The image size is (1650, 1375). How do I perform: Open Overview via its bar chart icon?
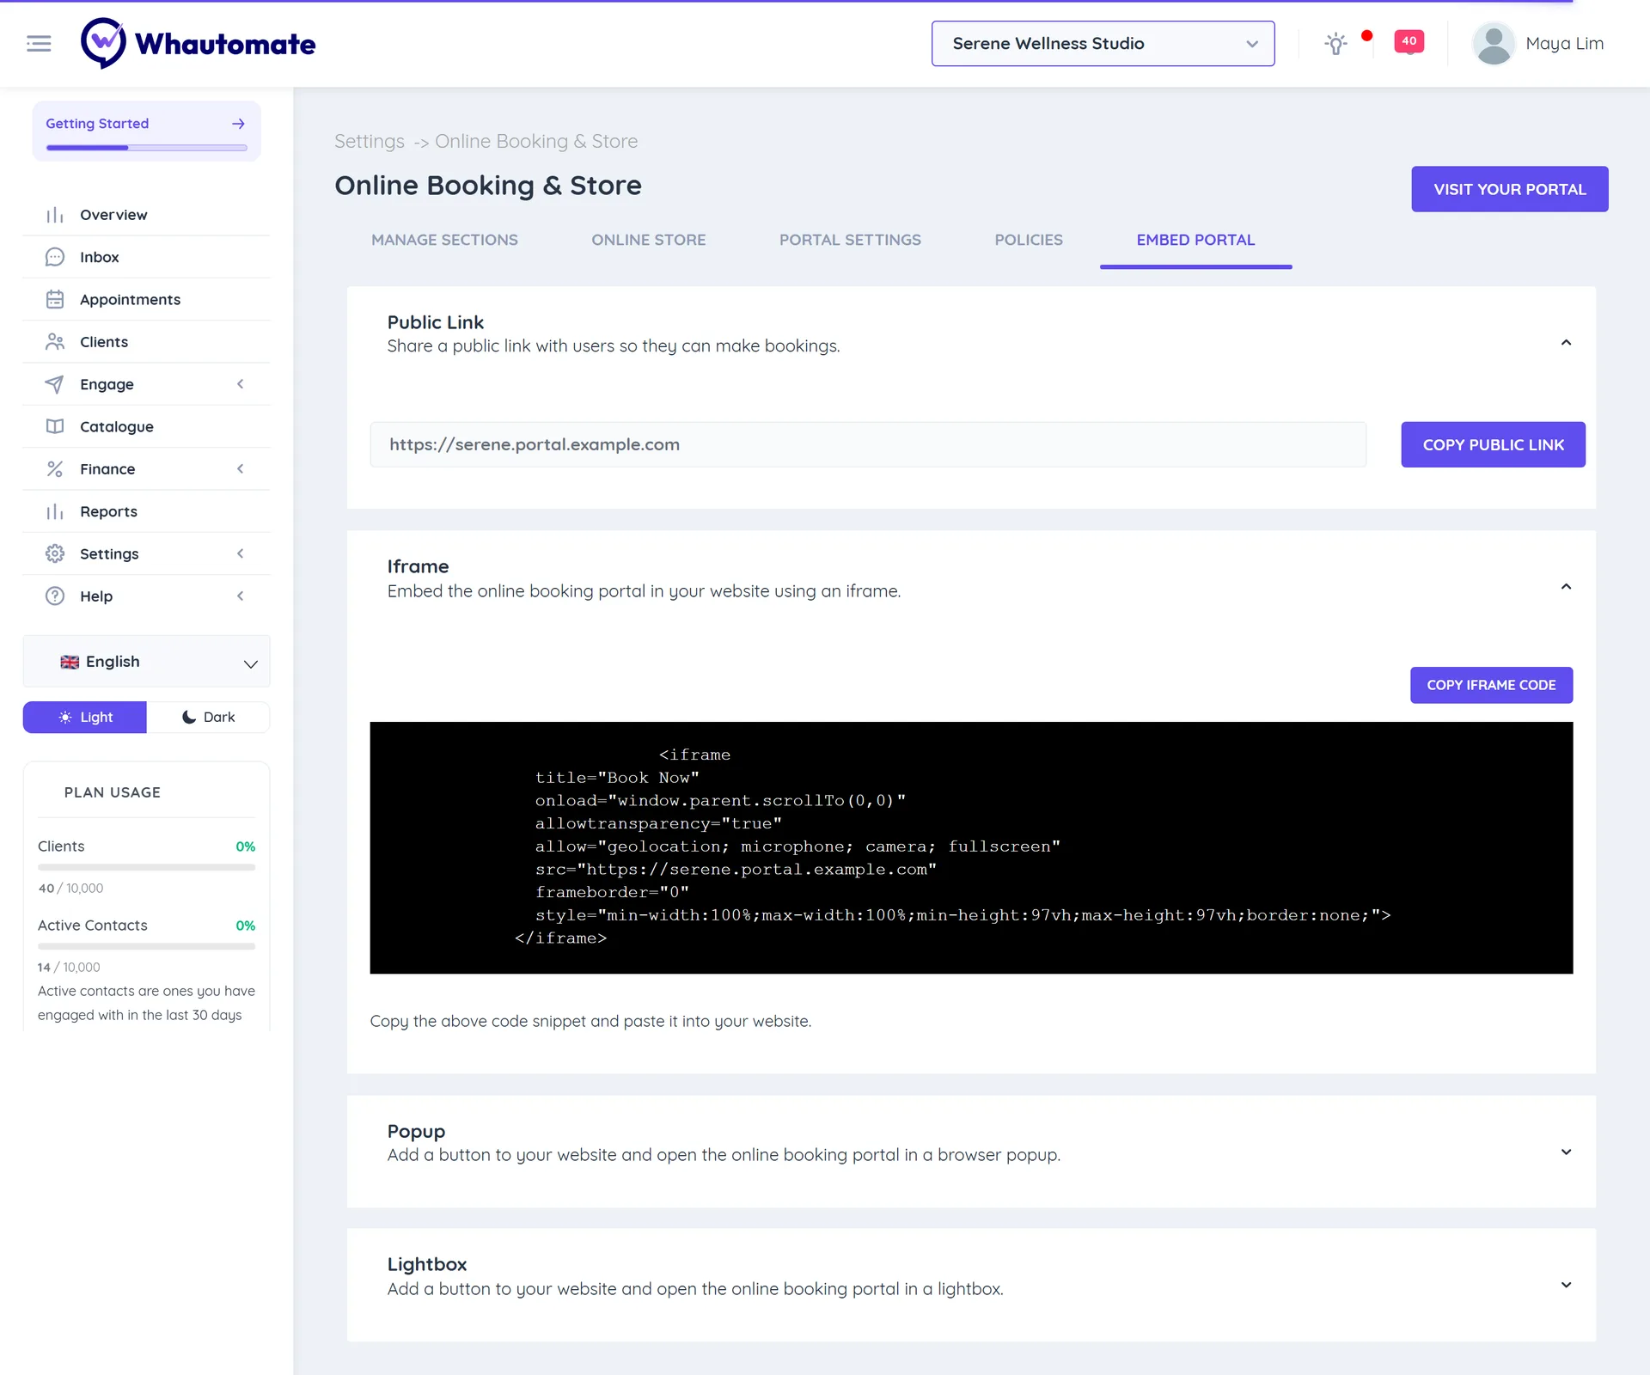coord(55,215)
